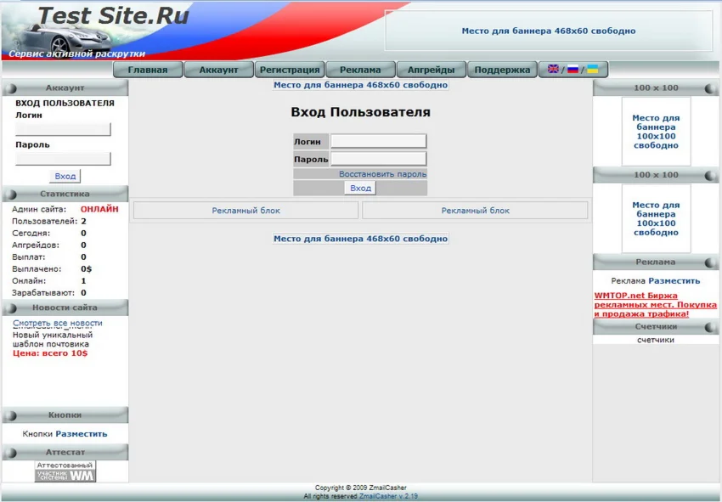Viewport: 722px width, 502px height.
Task: Open the Главная menu tab
Action: (148, 70)
